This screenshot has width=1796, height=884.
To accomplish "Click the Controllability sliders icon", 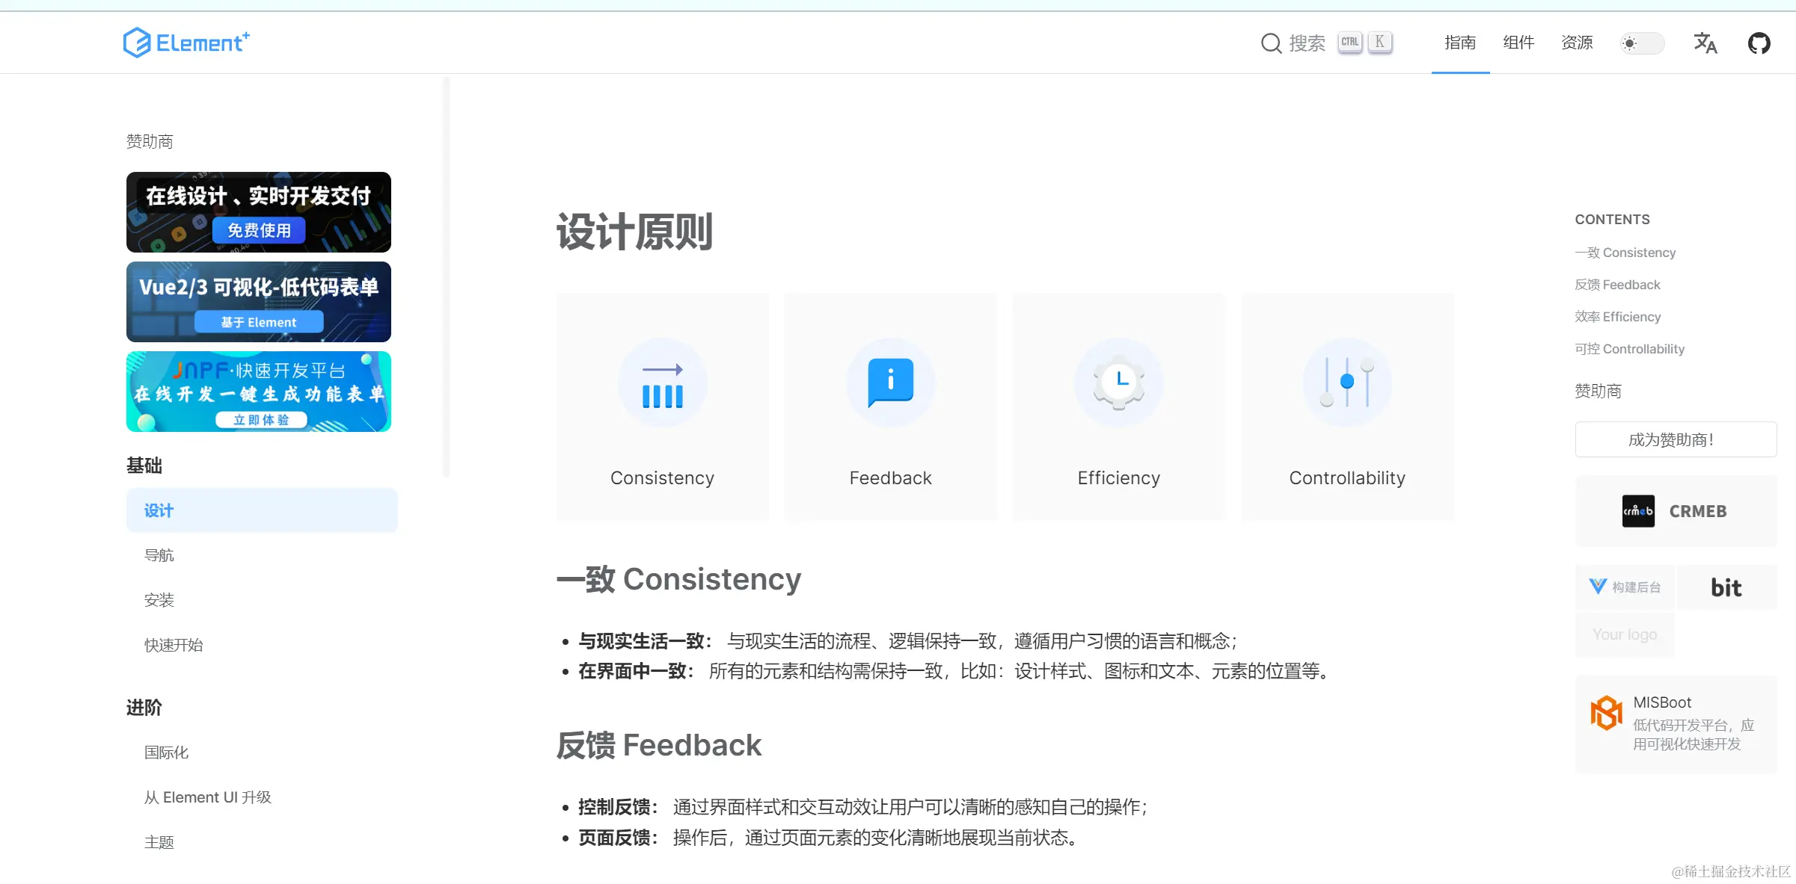I will click(x=1346, y=383).
